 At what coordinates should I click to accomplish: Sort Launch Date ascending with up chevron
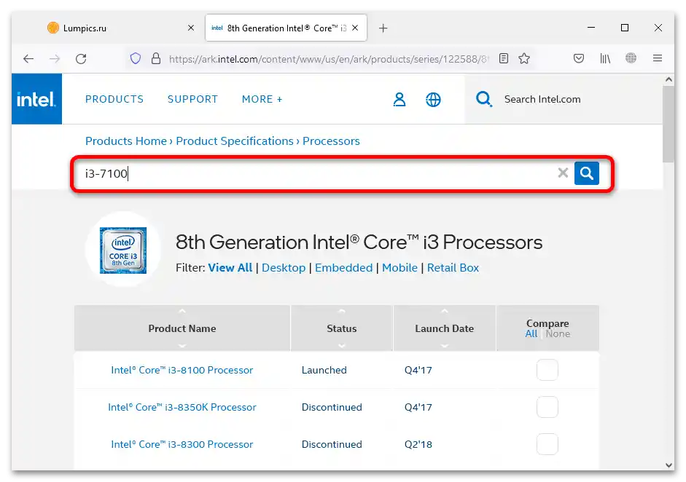click(445, 311)
